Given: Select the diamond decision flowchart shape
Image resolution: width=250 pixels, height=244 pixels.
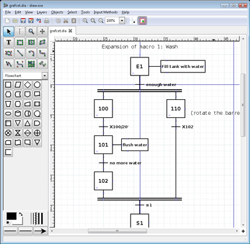Looking at the screenshot, I should [27, 85].
